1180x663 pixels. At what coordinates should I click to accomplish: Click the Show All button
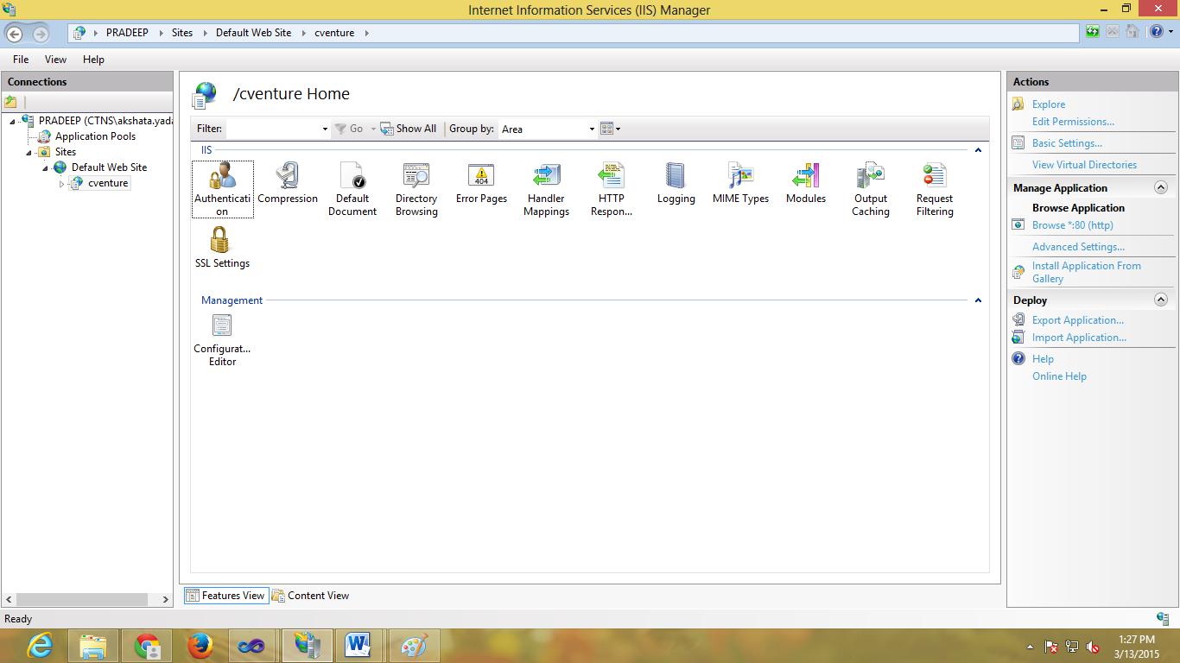click(x=409, y=129)
